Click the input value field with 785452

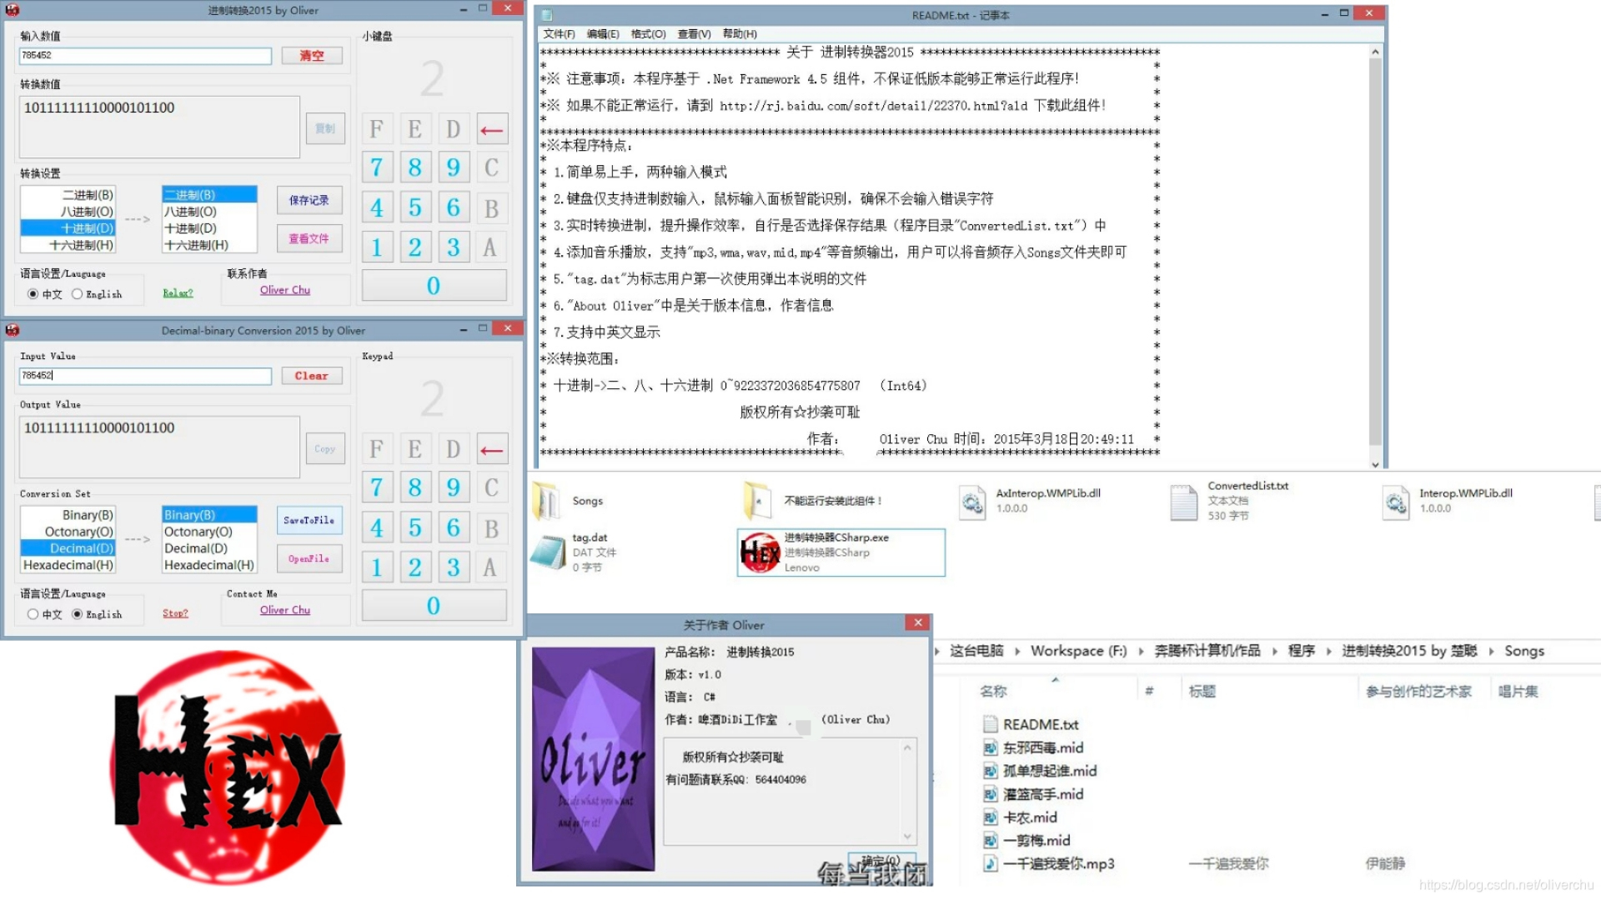coord(144,375)
